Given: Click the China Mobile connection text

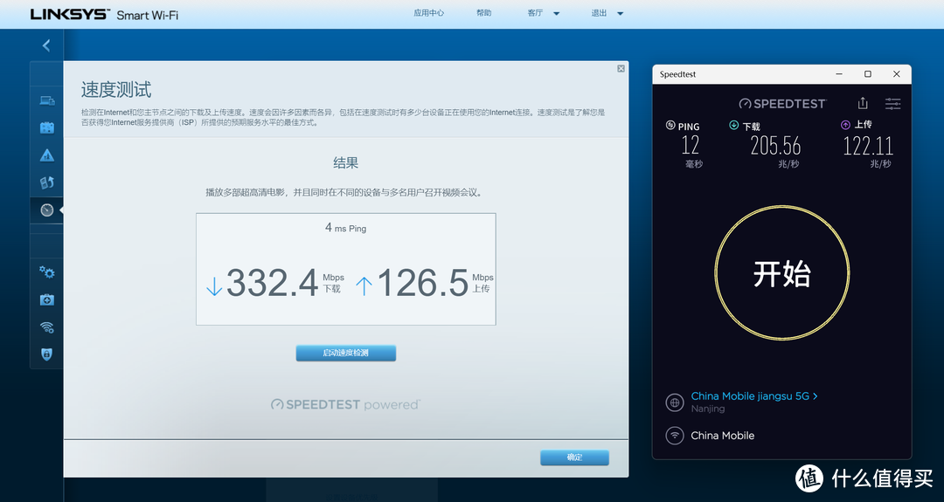Looking at the screenshot, I should pyautogui.click(x=723, y=436).
